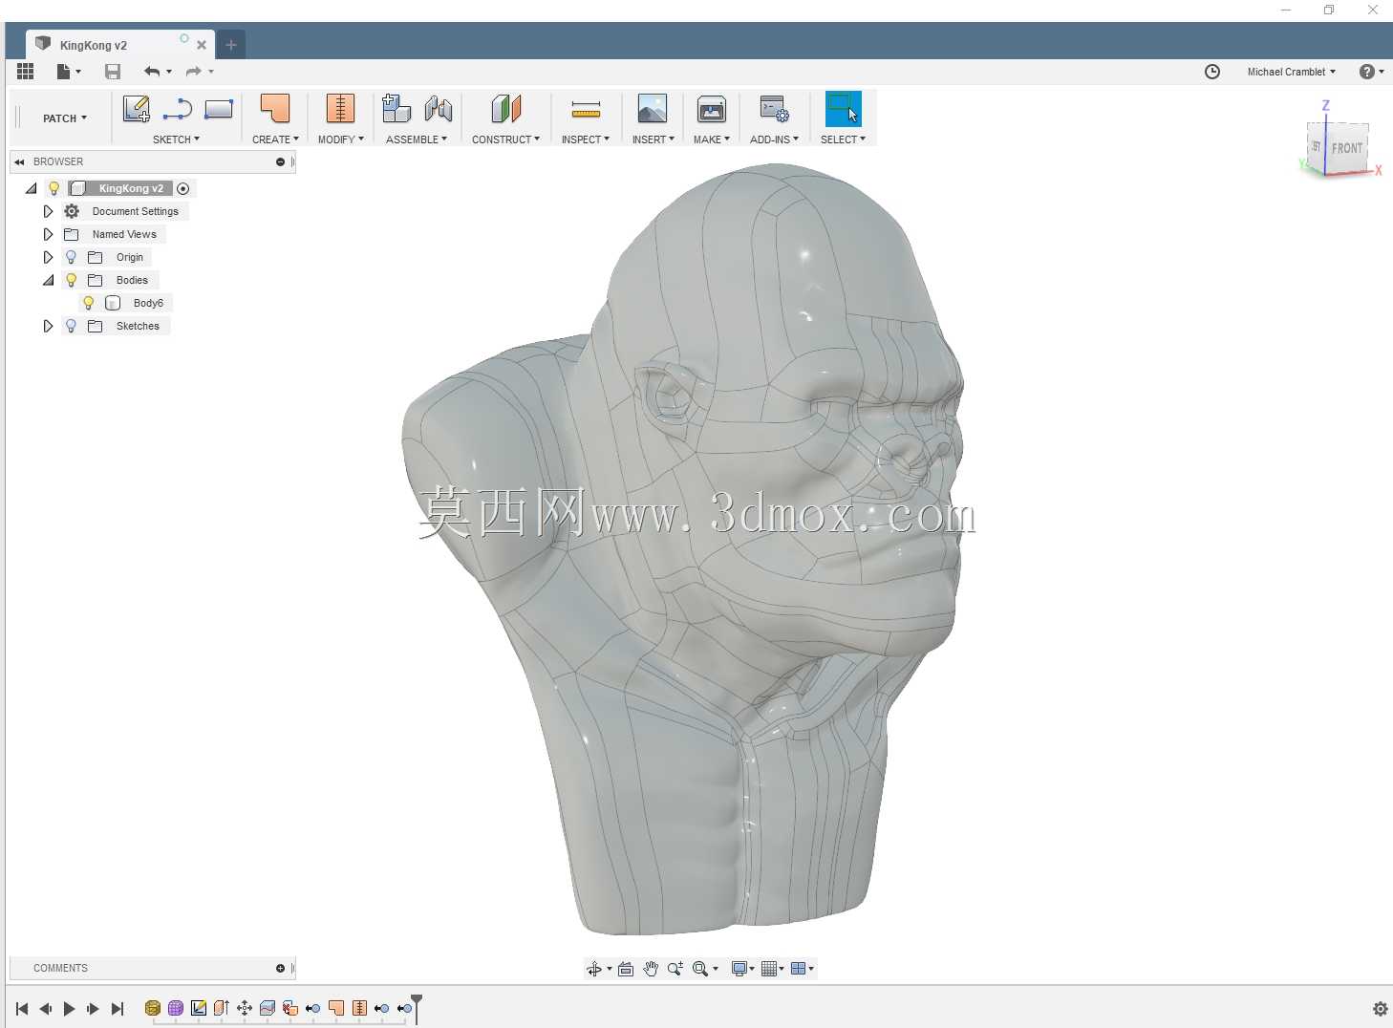Viewport: 1393px width, 1028px height.
Task: Click the timeline history marker
Action: click(x=417, y=1007)
